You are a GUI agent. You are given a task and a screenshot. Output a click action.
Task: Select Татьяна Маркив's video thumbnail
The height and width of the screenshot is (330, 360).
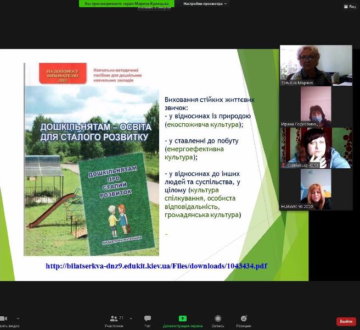pos(316,65)
